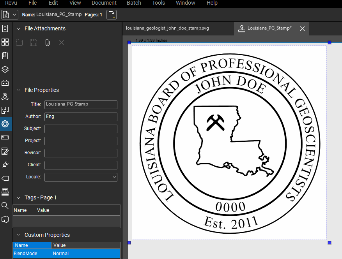Screen dimensions: 342x259
Task: Open the Help menu
Action: pyautogui.click(x=212, y=3)
